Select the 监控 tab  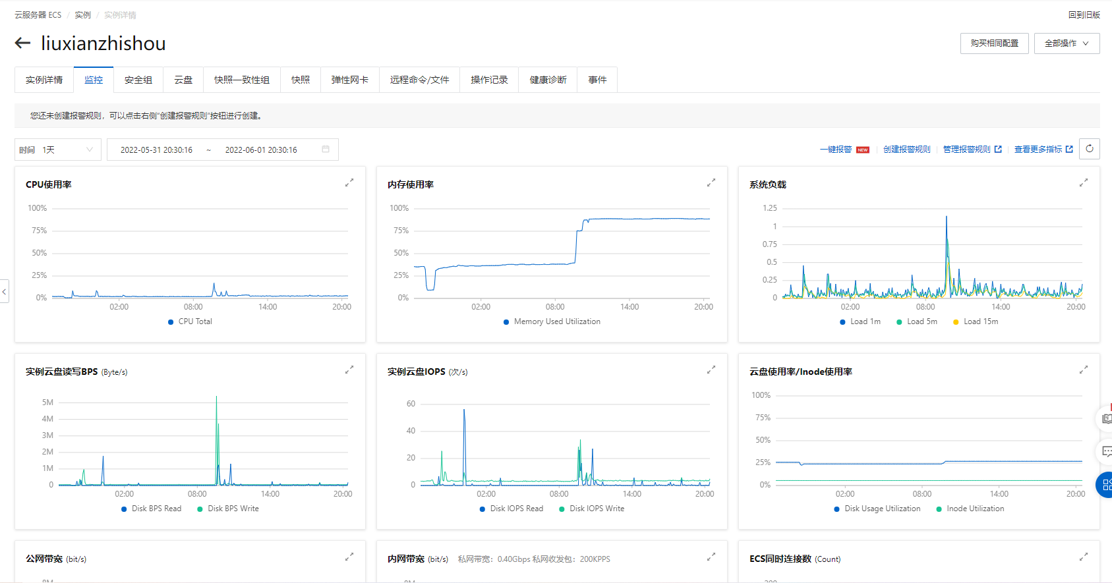94,80
